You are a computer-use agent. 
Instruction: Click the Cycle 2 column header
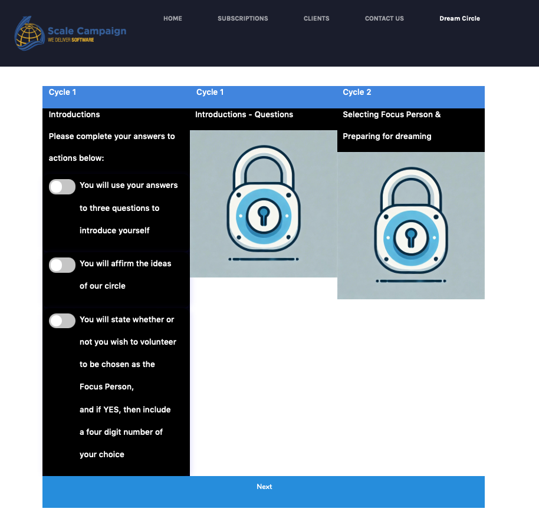point(357,93)
